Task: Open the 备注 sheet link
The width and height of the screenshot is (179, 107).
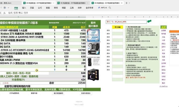Action: pyautogui.click(x=163, y=83)
